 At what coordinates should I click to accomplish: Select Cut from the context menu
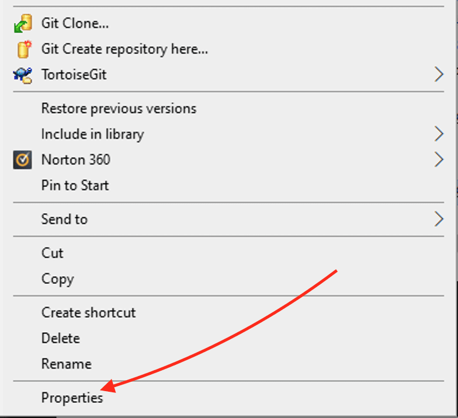(53, 253)
